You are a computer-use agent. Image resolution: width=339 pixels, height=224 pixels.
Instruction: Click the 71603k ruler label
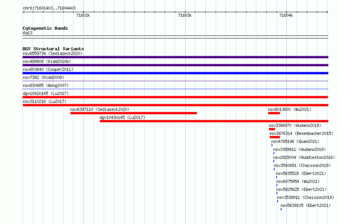185,15
